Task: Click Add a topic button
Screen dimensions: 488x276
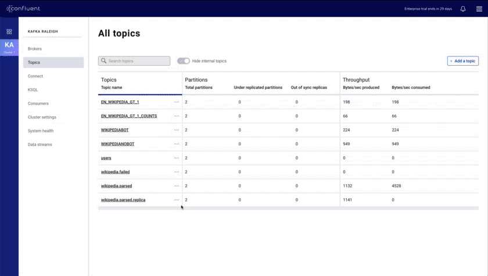Action: (x=463, y=61)
